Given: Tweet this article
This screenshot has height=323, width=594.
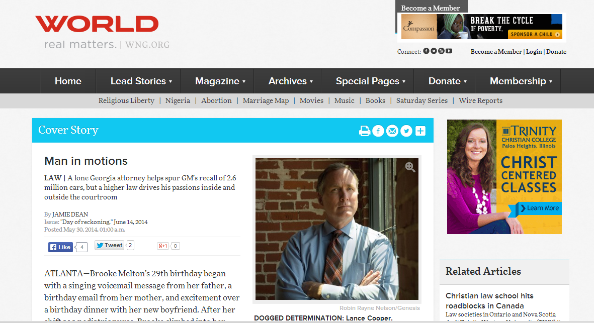Looking at the screenshot, I should coord(109,245).
